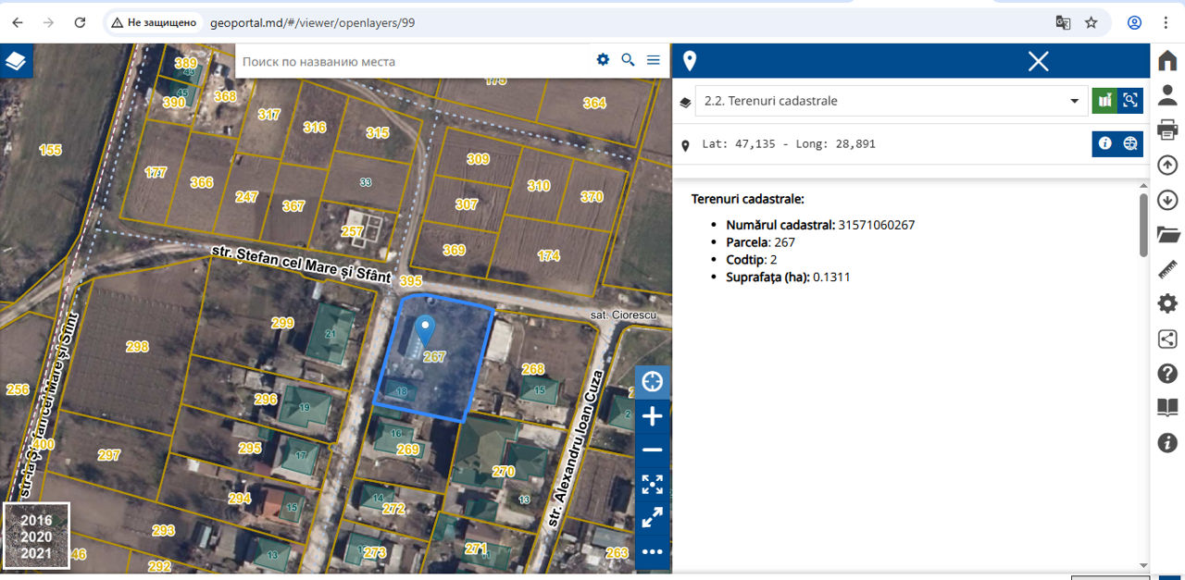Screen dimensions: 1185x580
Task: Open the Chrome three-dot menu
Action: [1166, 22]
